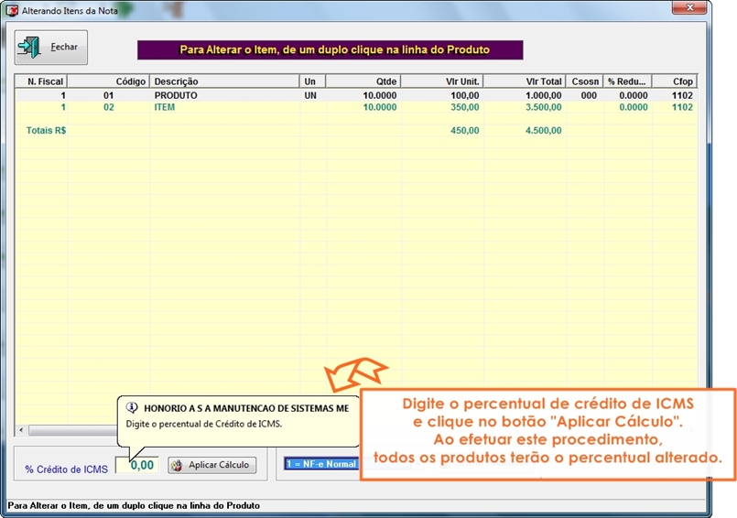Click the Vlr Total column header
Viewport: 737px width, 518px height.
pos(525,81)
